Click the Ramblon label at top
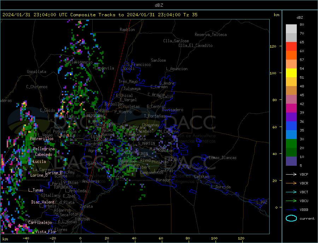 point(127,30)
